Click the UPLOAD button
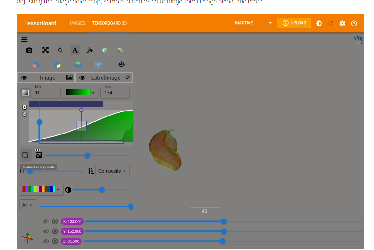The image size is (374, 250). click(x=294, y=23)
